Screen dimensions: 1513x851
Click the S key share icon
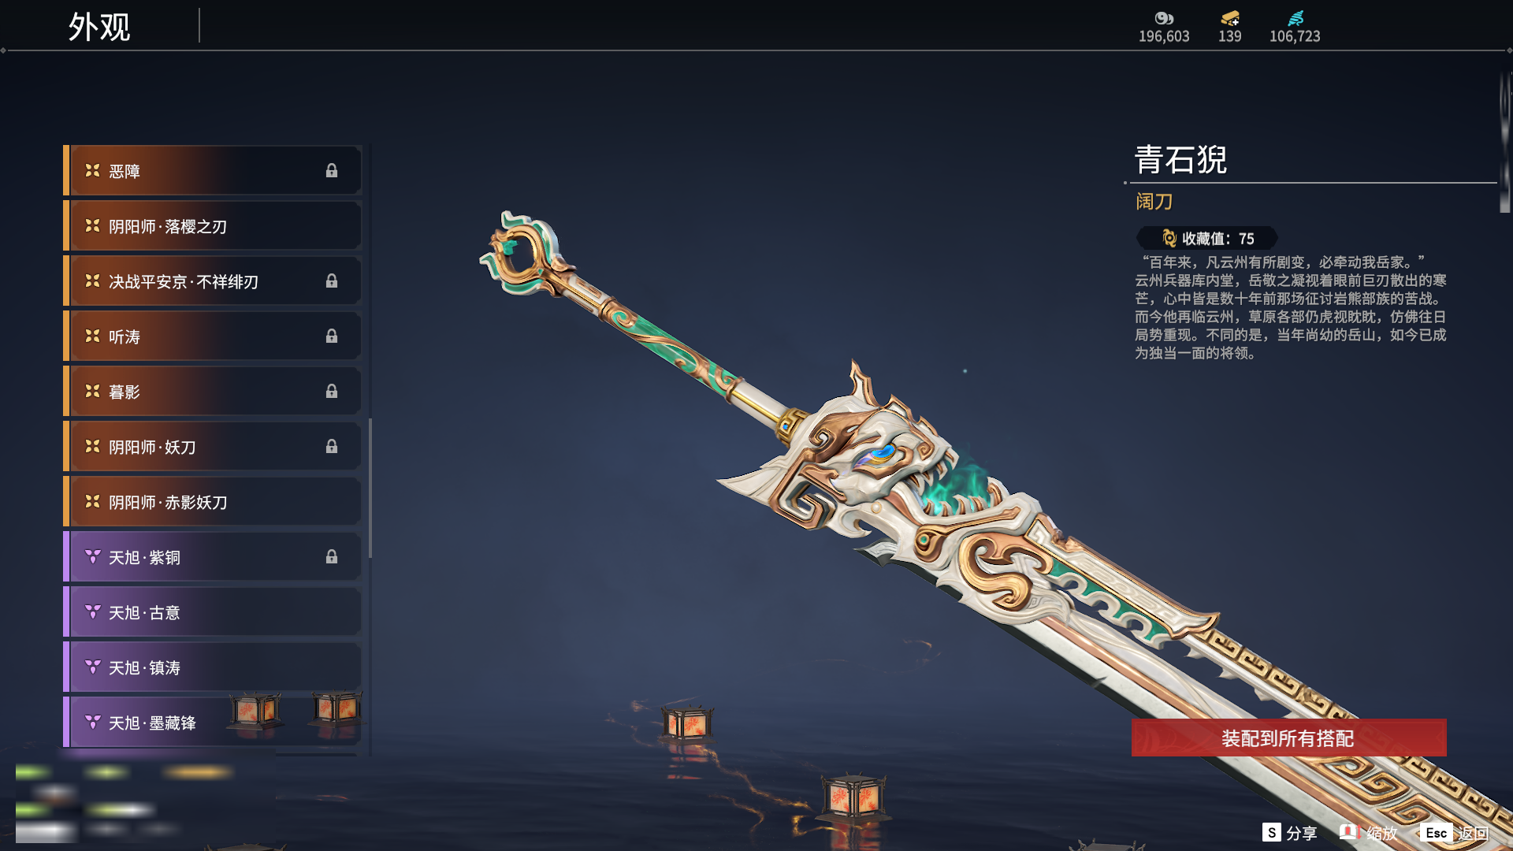(x=1271, y=832)
